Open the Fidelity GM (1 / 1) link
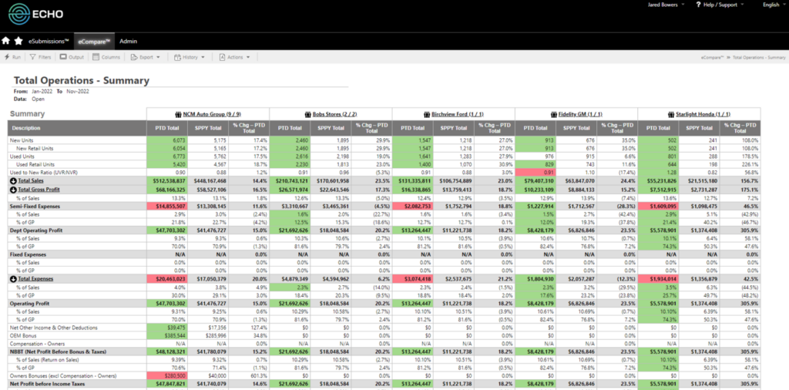The image size is (789, 390). tap(580, 114)
